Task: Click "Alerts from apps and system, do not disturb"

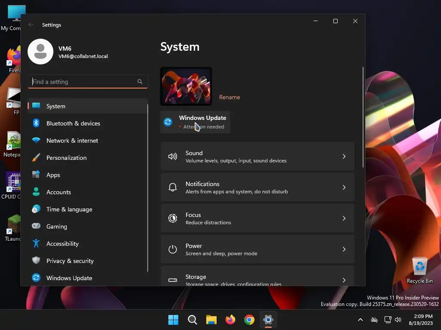Action: coord(236,192)
